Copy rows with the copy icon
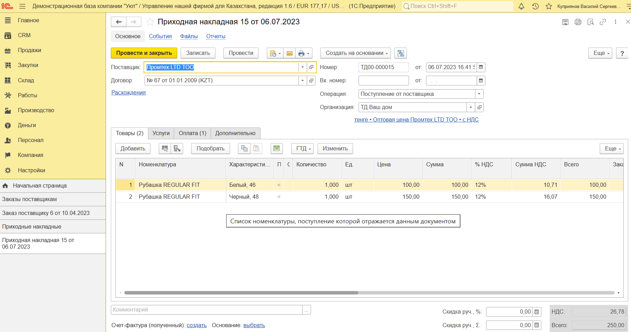This screenshot has width=631, height=332. pyautogui.click(x=244, y=149)
